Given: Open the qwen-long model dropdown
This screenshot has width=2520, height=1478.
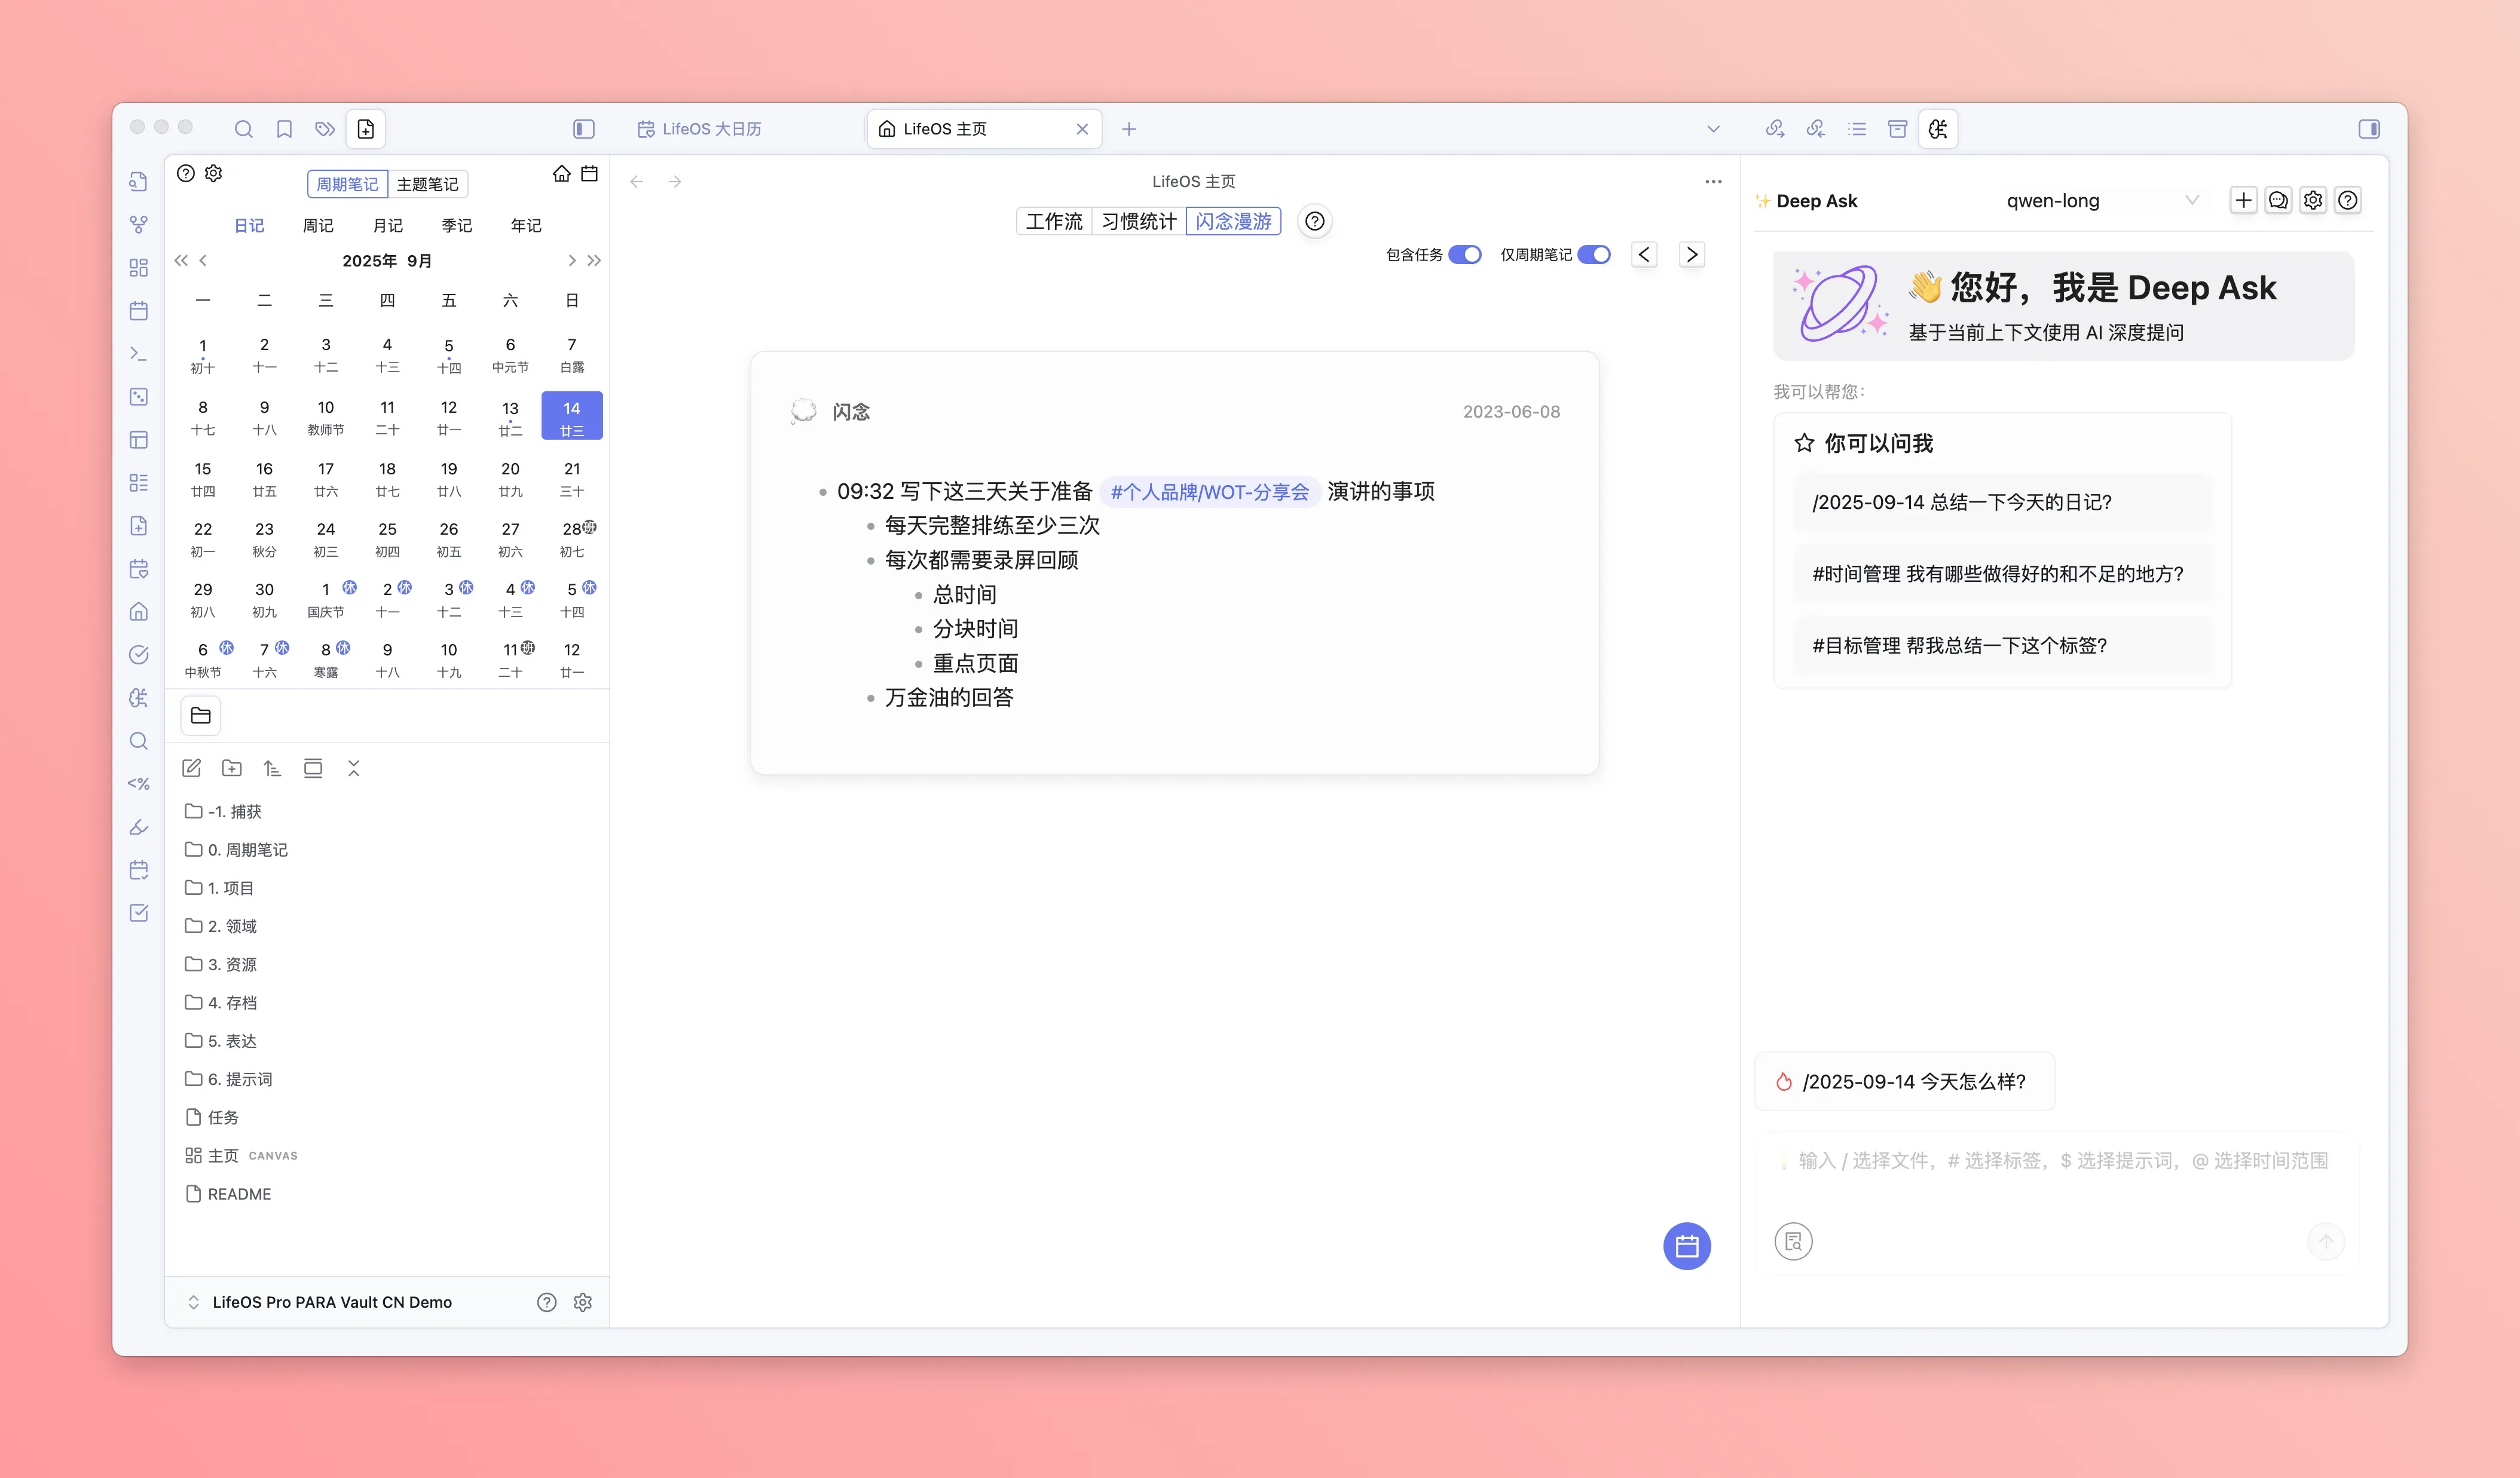Looking at the screenshot, I should click(2100, 201).
